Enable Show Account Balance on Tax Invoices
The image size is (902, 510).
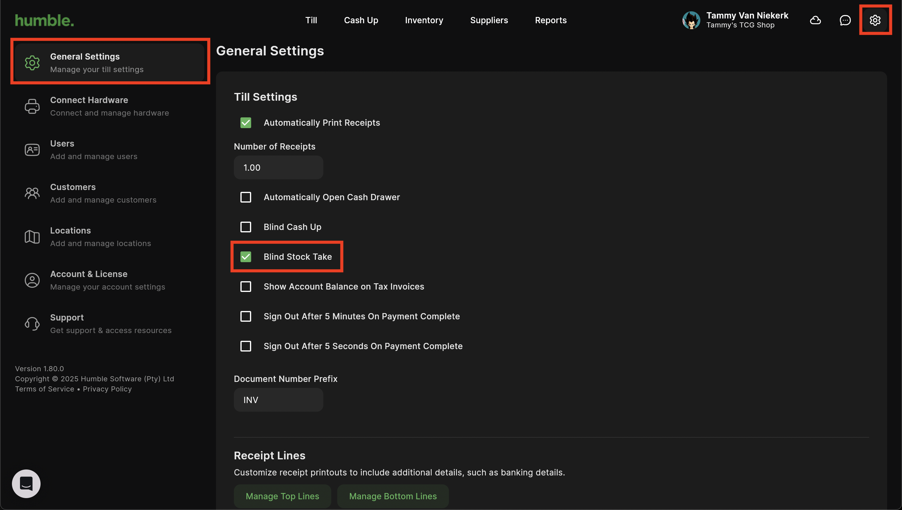[x=246, y=287]
